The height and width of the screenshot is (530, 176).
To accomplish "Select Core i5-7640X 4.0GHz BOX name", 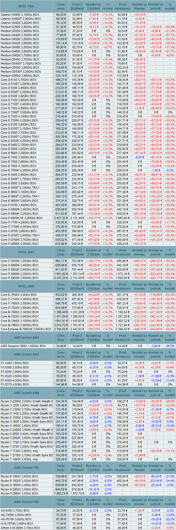I will point(19,295).
